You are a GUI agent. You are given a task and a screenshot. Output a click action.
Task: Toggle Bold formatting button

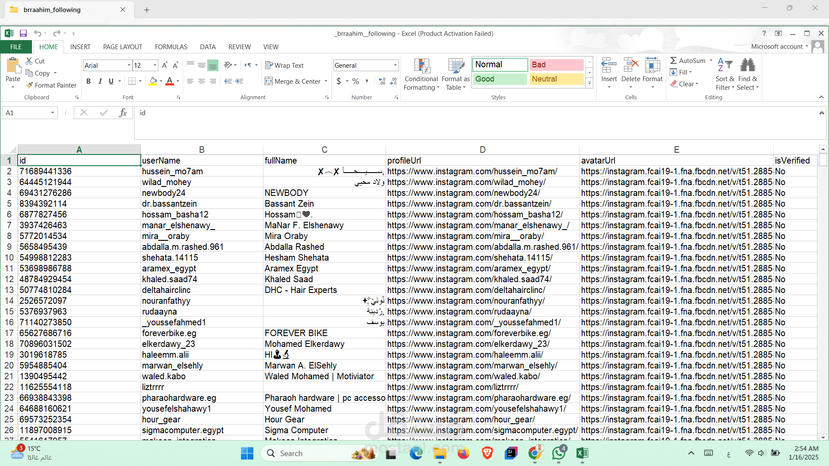(x=89, y=82)
